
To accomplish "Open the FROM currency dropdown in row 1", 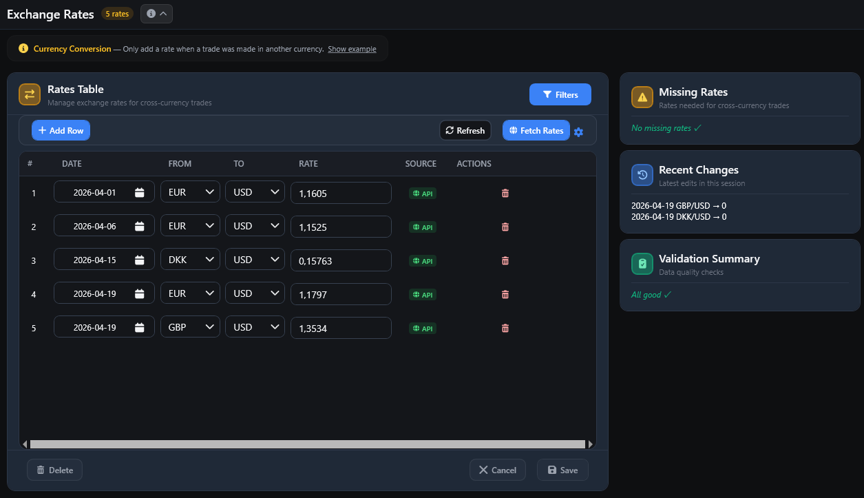I will click(190, 192).
